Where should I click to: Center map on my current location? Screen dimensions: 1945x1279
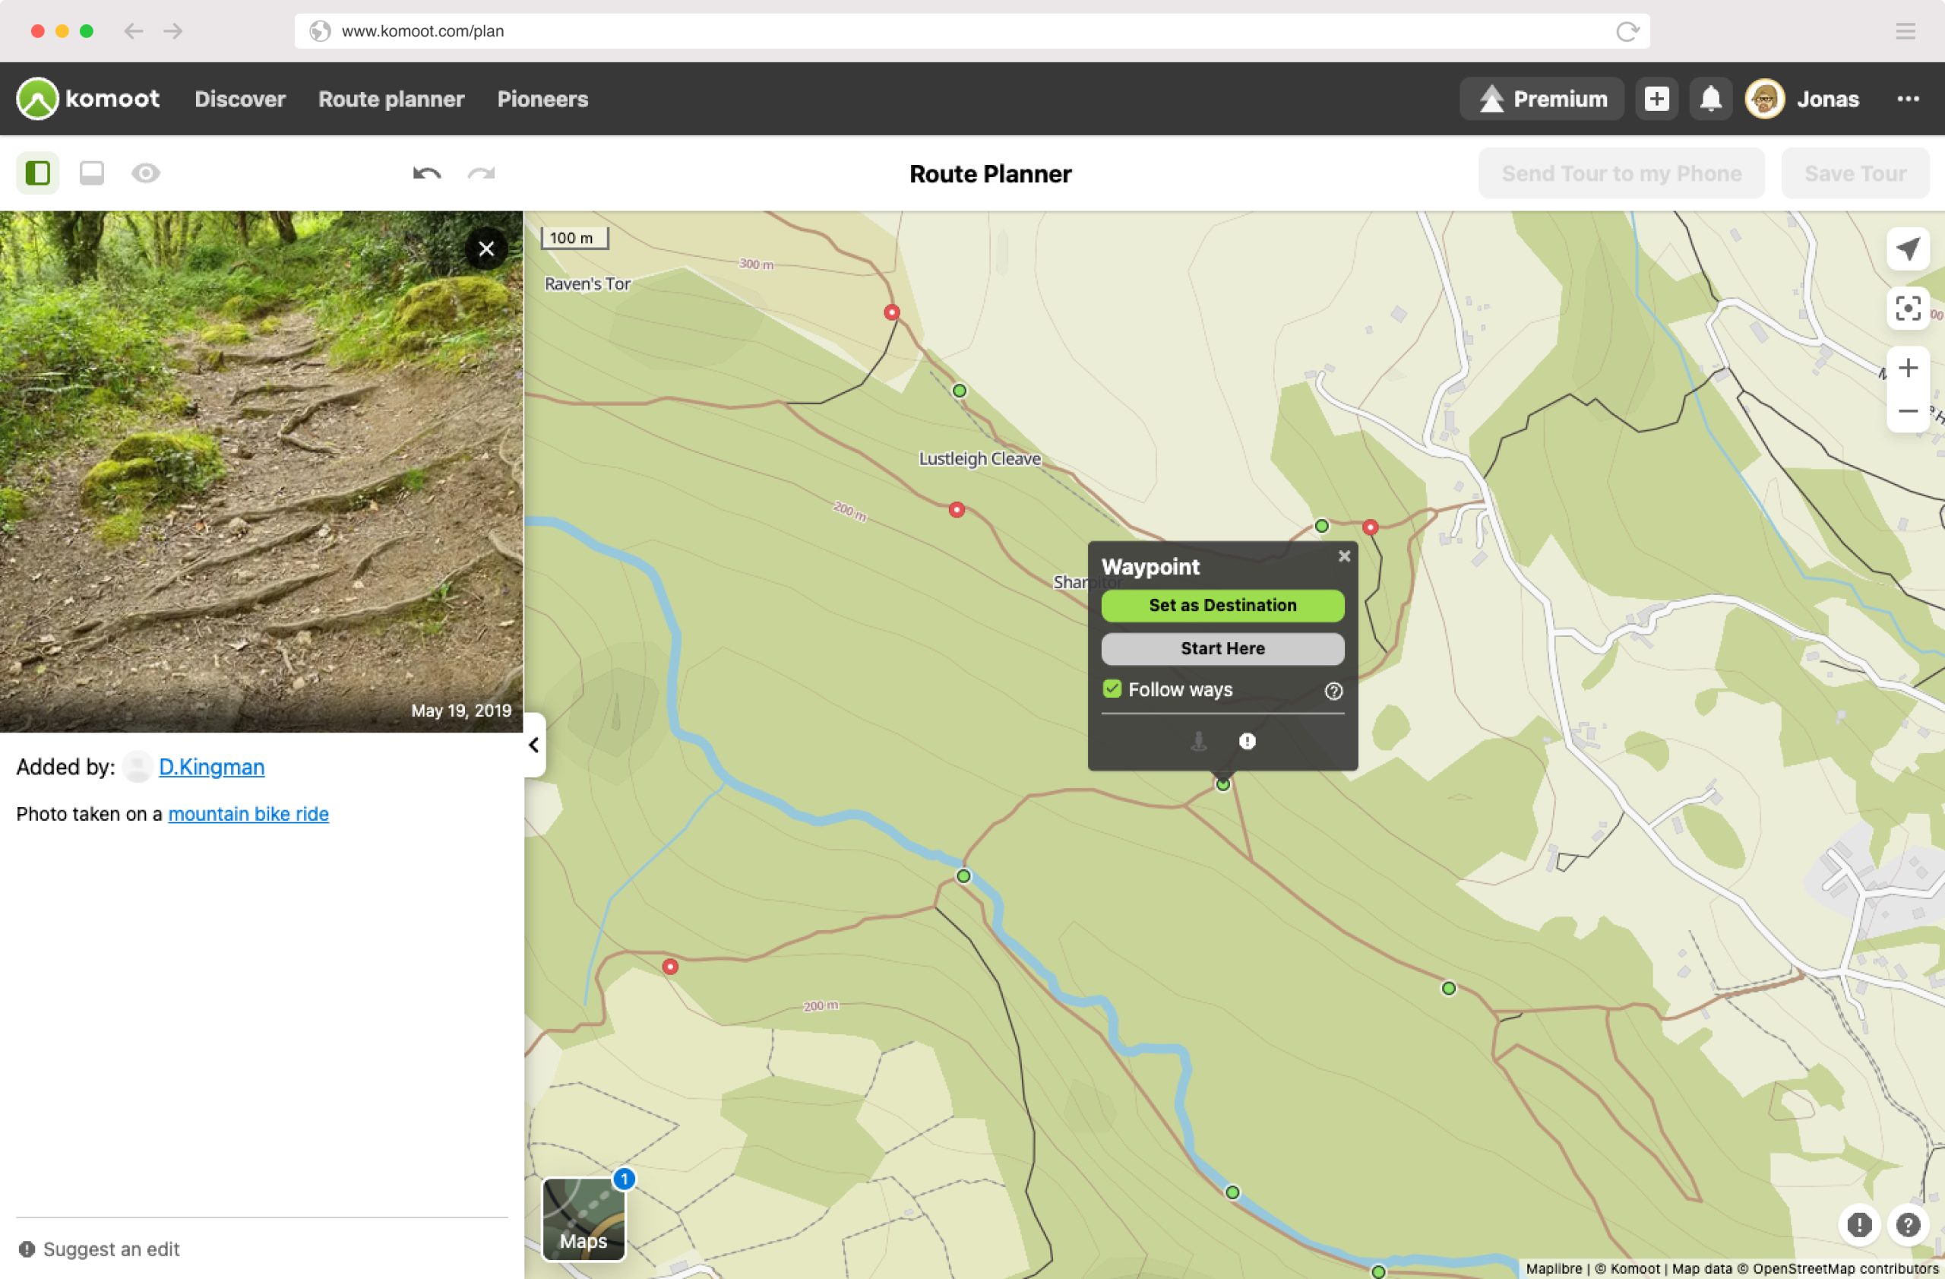pyautogui.click(x=1908, y=249)
